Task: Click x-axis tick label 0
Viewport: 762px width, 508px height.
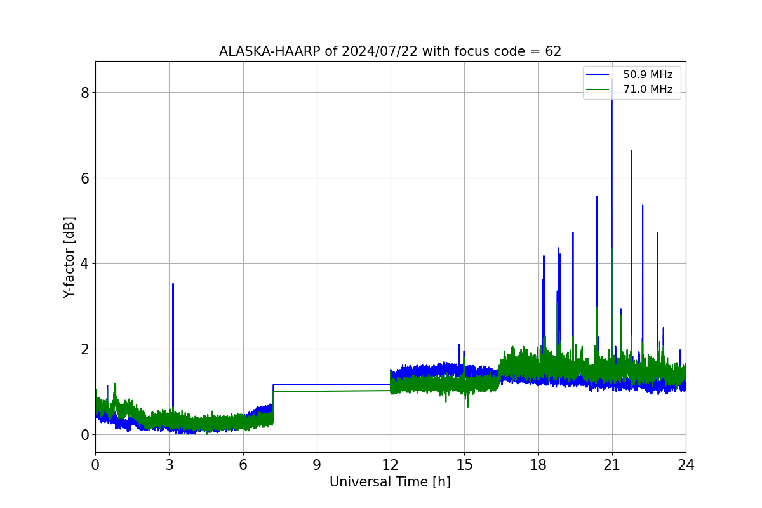Action: (95, 464)
